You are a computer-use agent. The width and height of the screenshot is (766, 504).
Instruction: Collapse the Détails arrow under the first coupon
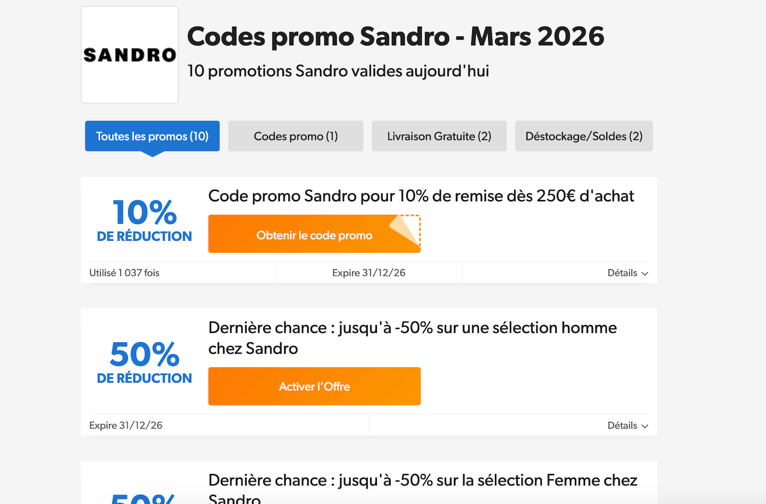(645, 273)
